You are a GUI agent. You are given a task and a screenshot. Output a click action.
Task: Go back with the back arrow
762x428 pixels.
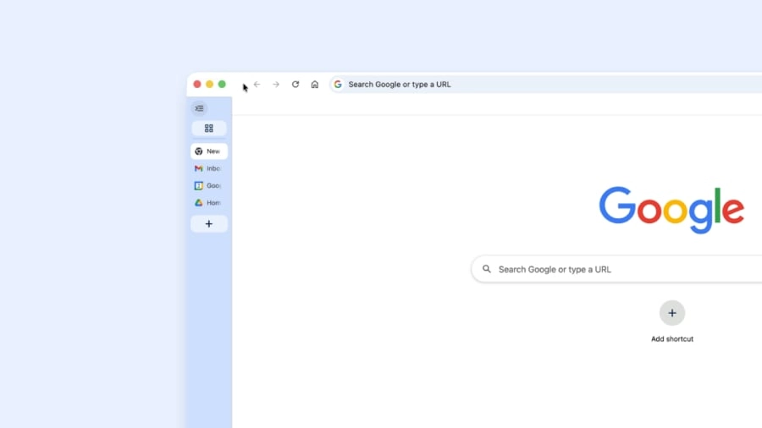(x=257, y=85)
